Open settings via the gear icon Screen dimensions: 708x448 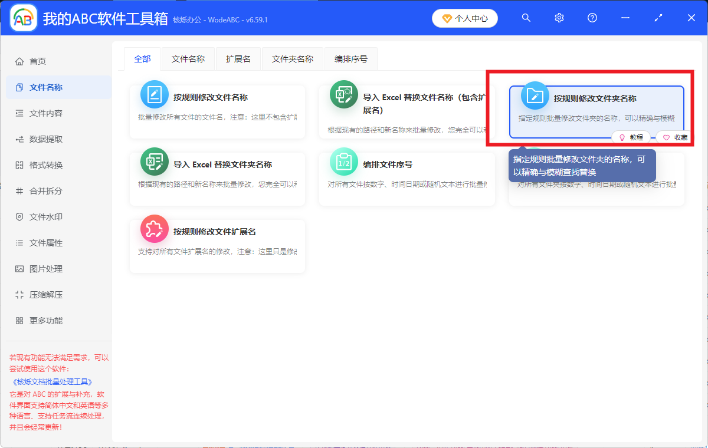pos(559,18)
